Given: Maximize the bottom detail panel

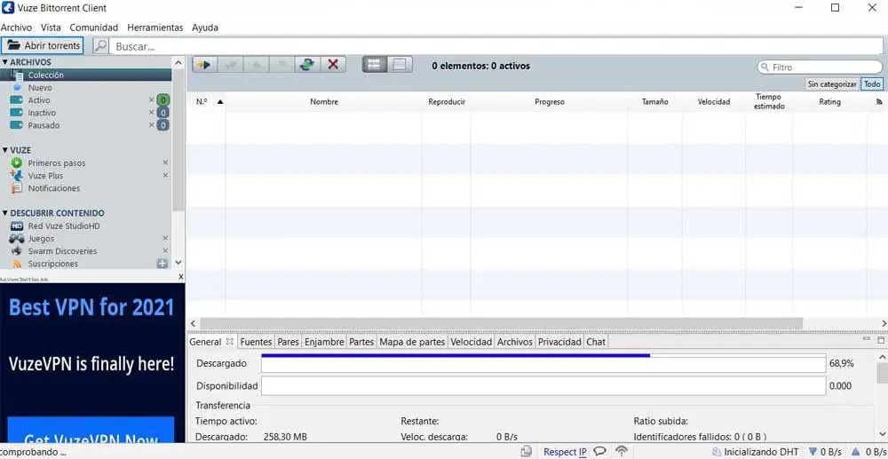Looking at the screenshot, I should coord(881,339).
